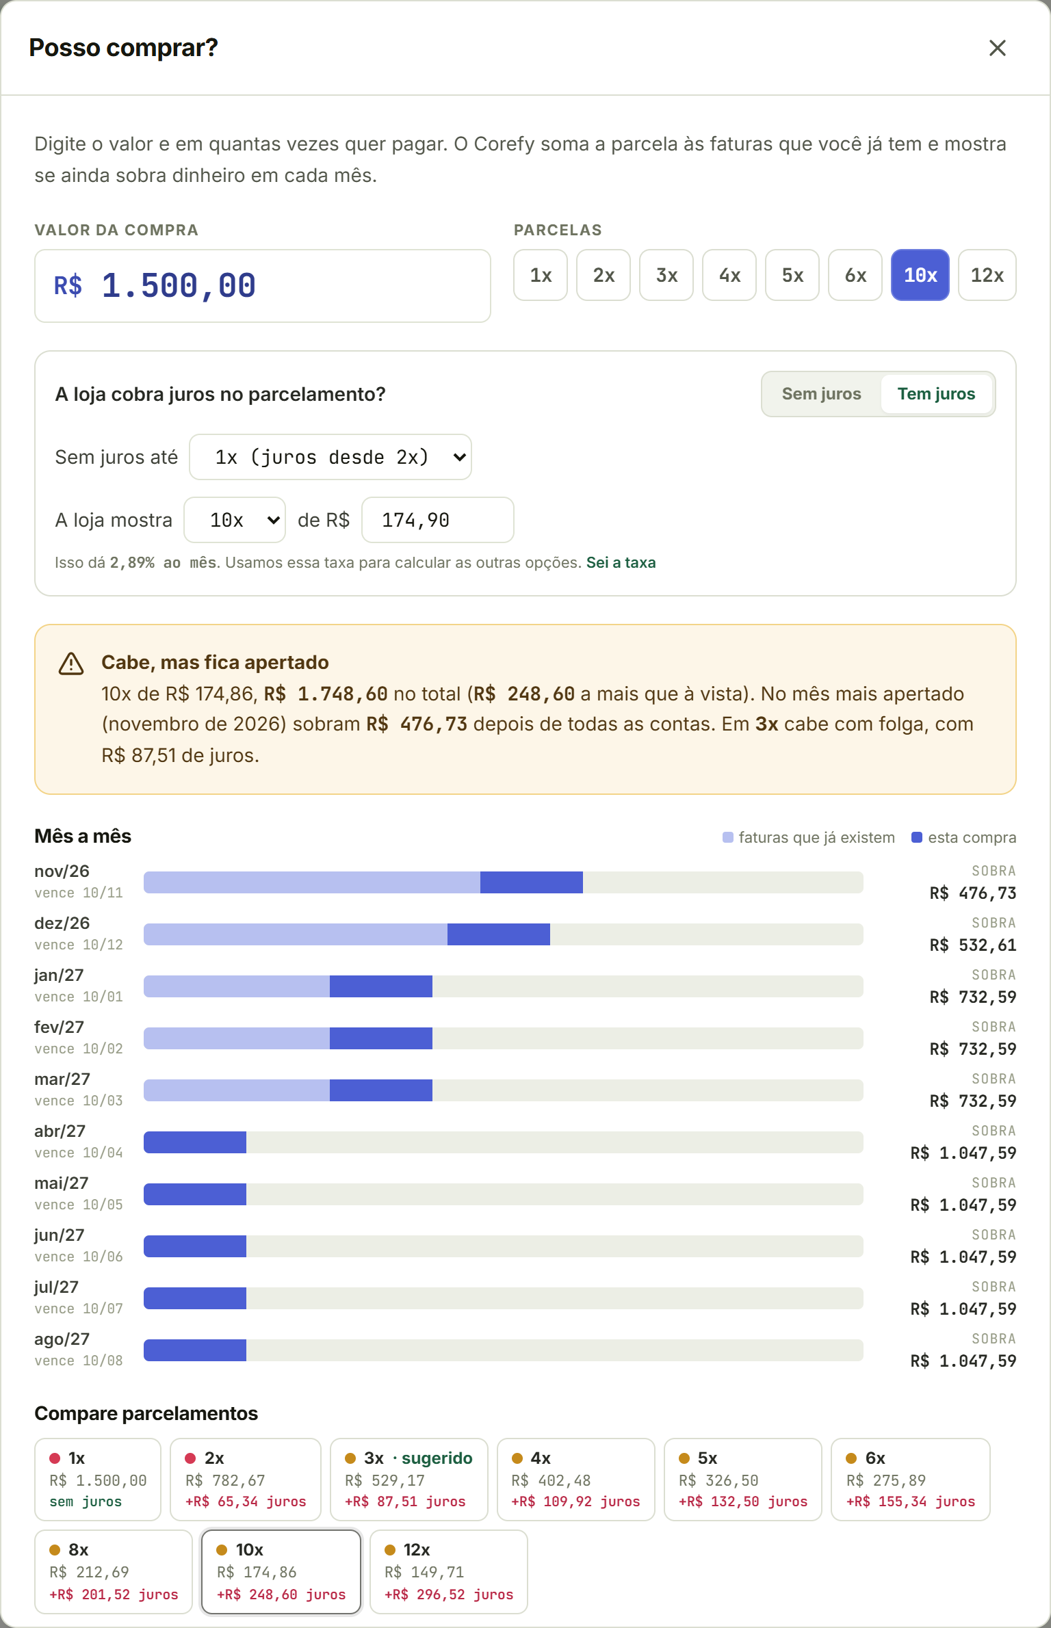Choose the suggested 3x comparison card
This screenshot has width=1051, height=1628.
click(409, 1480)
